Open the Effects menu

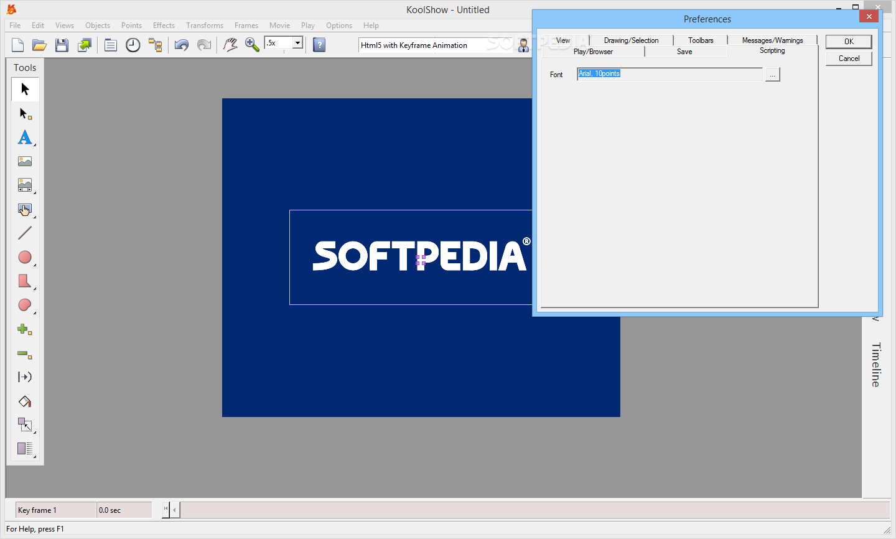click(164, 26)
